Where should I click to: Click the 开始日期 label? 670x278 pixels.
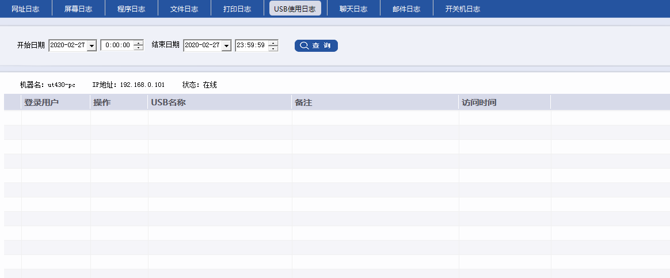pyautogui.click(x=31, y=45)
